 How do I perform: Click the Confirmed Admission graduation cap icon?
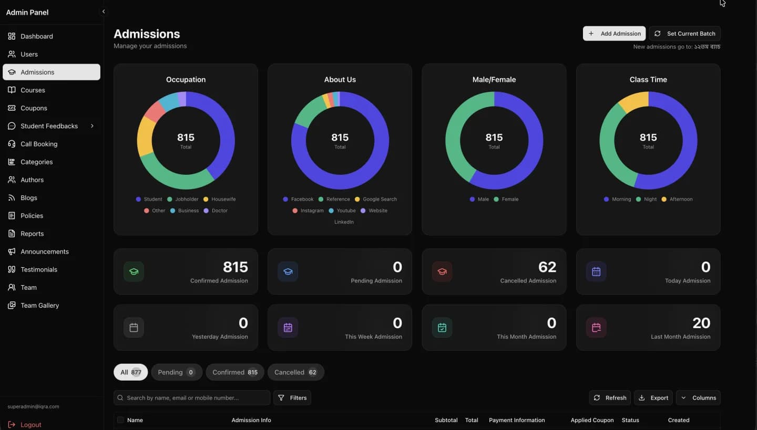[x=134, y=271]
